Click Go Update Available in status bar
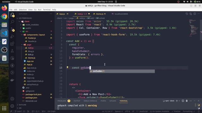 pos(159,111)
